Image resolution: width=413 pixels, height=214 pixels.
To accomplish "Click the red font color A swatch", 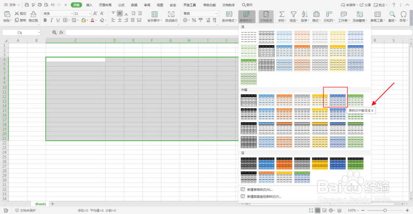I will click(92, 20).
